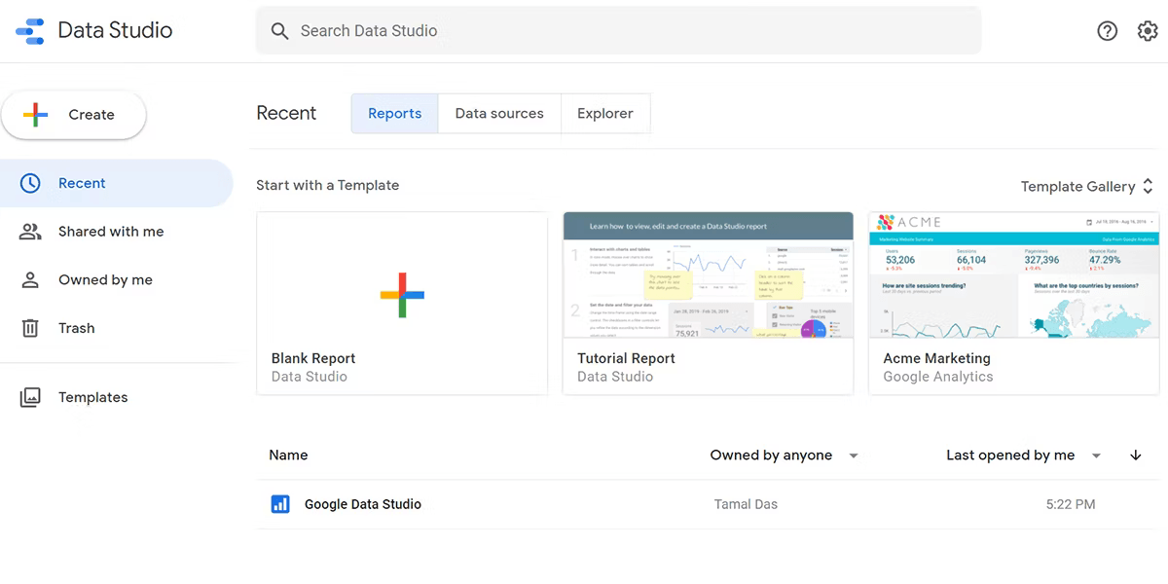Open the Settings gear icon
This screenshot has width=1168, height=584.
click(1148, 31)
